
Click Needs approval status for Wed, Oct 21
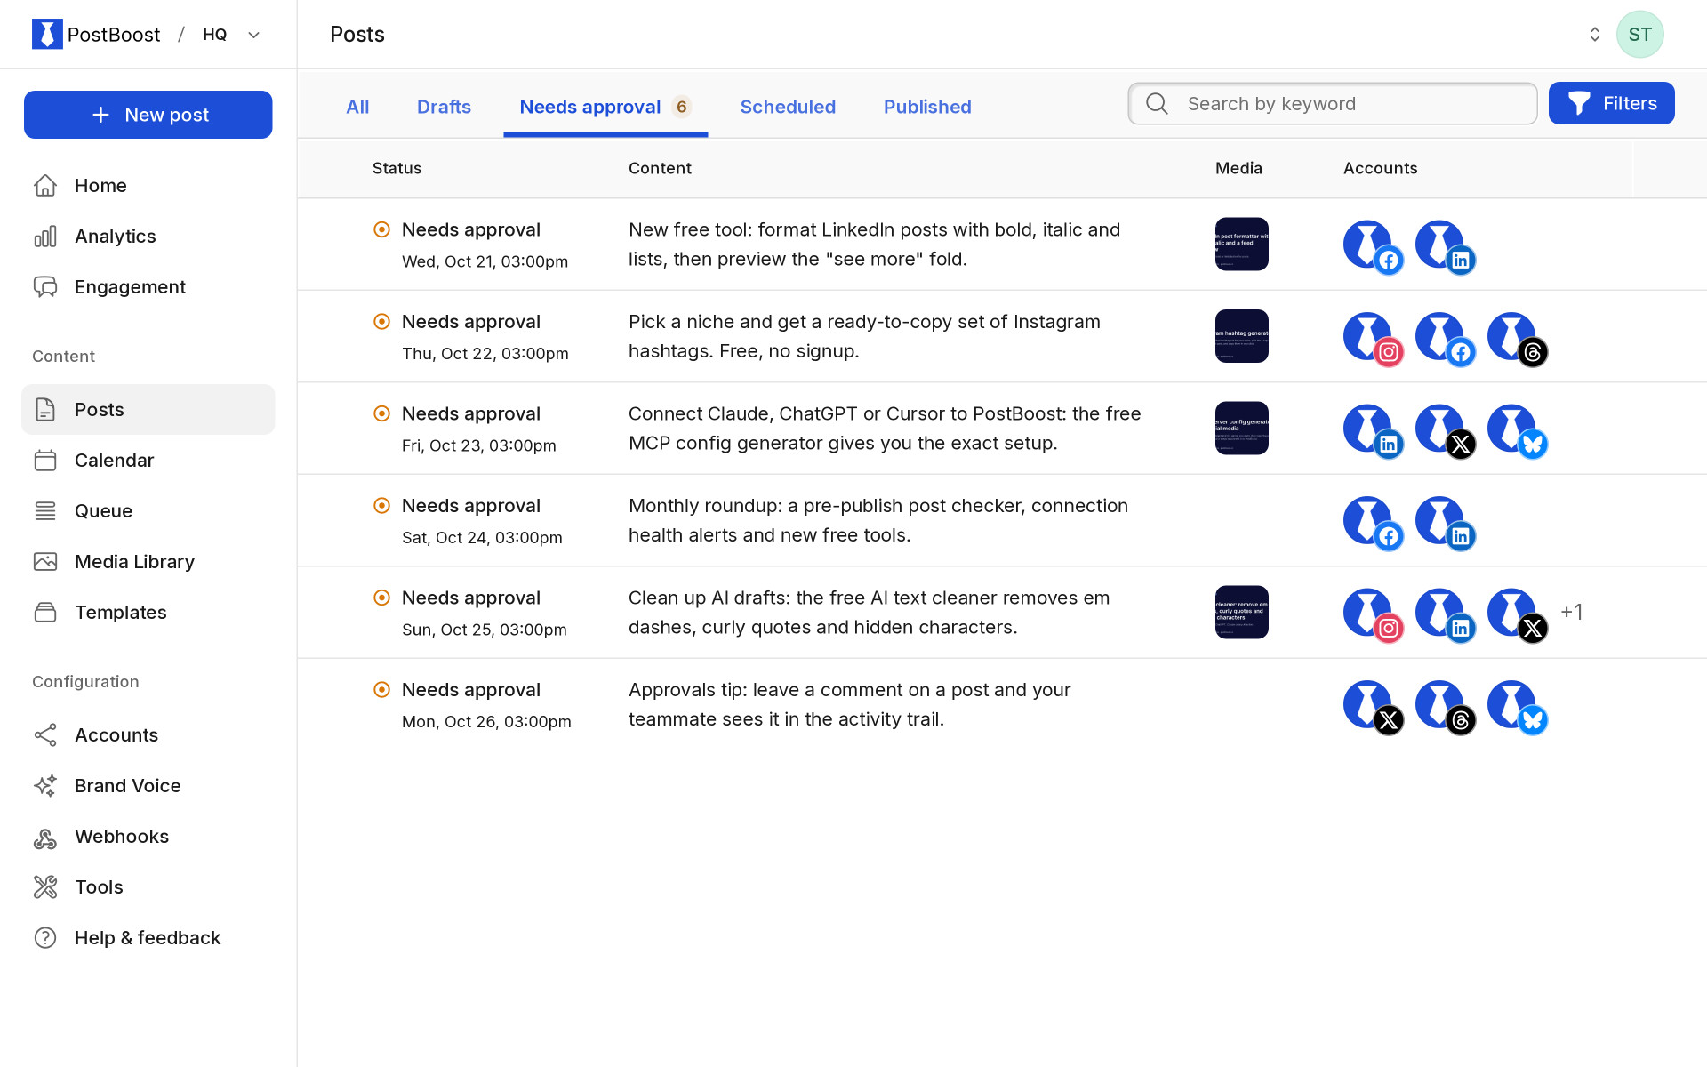pyautogui.click(x=470, y=229)
